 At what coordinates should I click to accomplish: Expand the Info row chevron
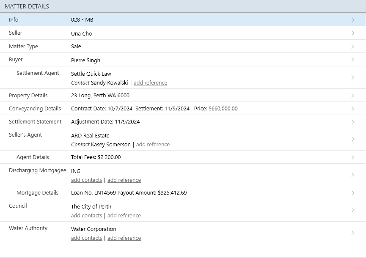[353, 20]
